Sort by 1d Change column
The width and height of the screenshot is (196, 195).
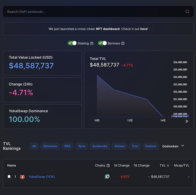(122, 165)
